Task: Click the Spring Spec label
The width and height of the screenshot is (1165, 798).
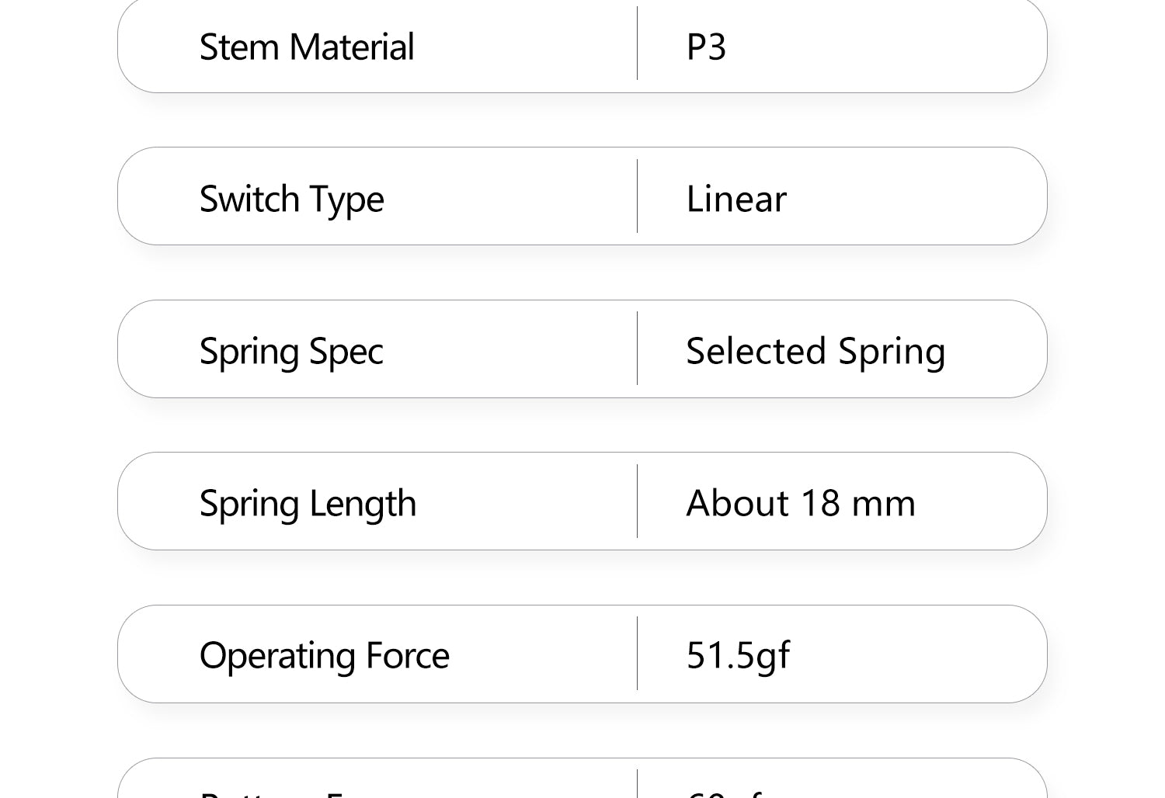Action: click(291, 351)
